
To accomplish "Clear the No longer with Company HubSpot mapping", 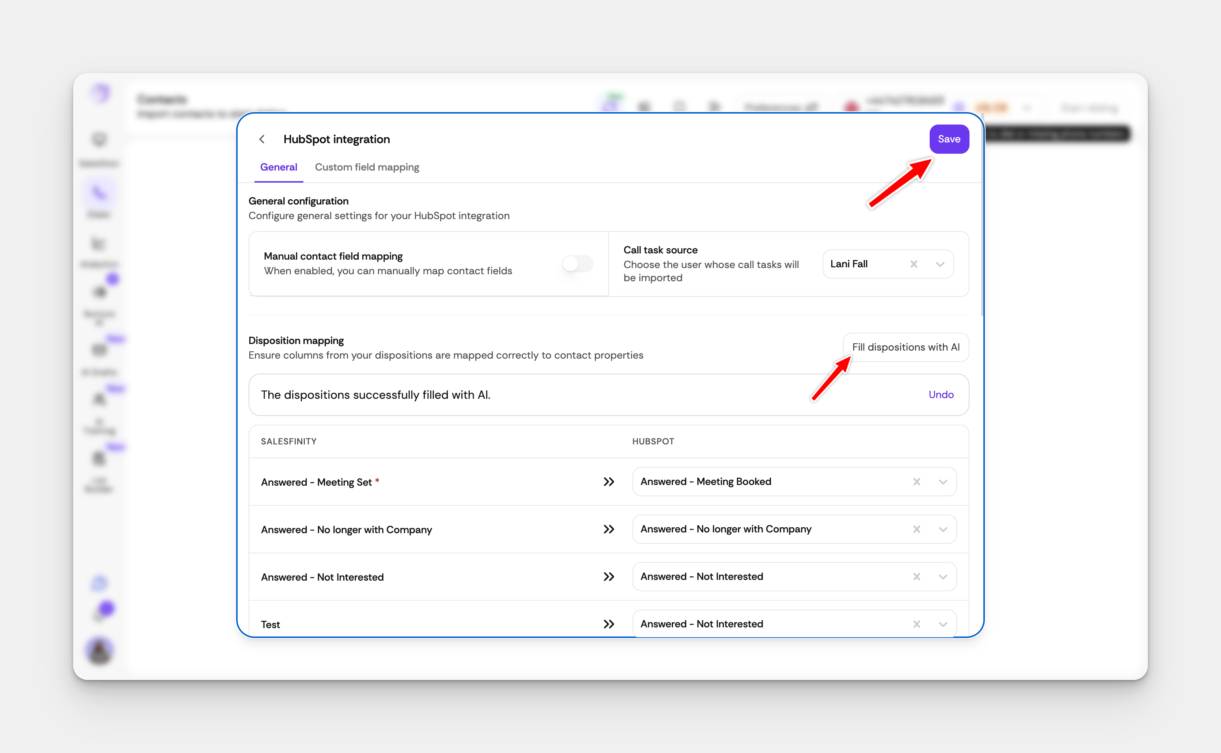I will click(916, 529).
